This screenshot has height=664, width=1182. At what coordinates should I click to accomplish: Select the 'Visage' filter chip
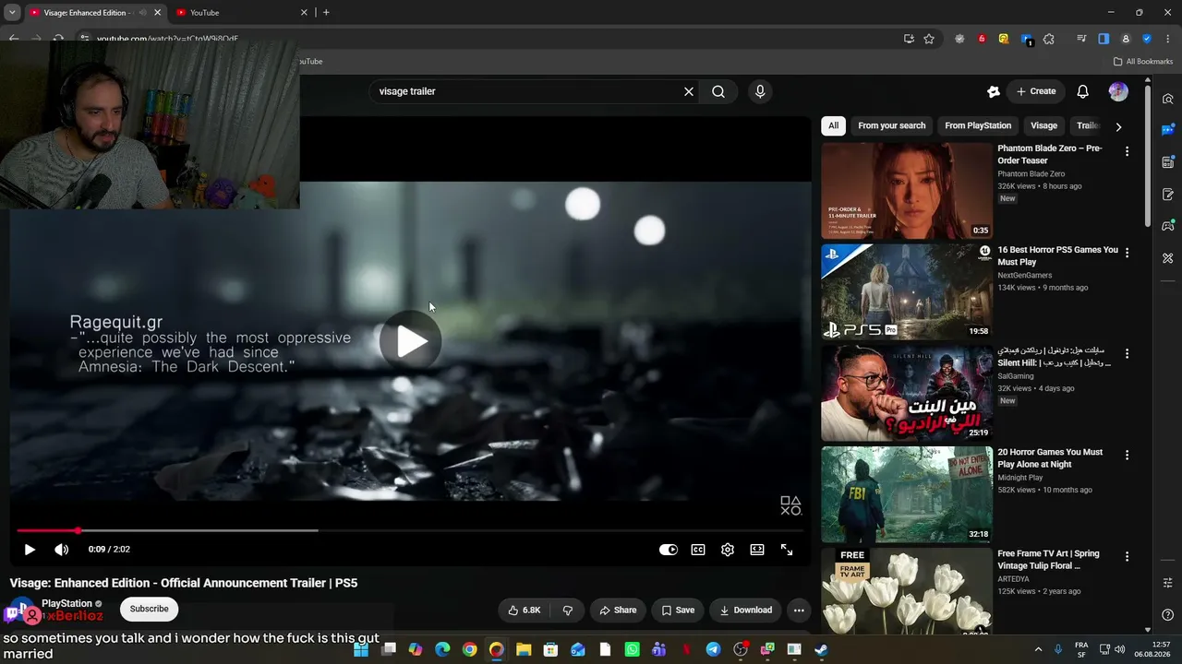(x=1043, y=125)
